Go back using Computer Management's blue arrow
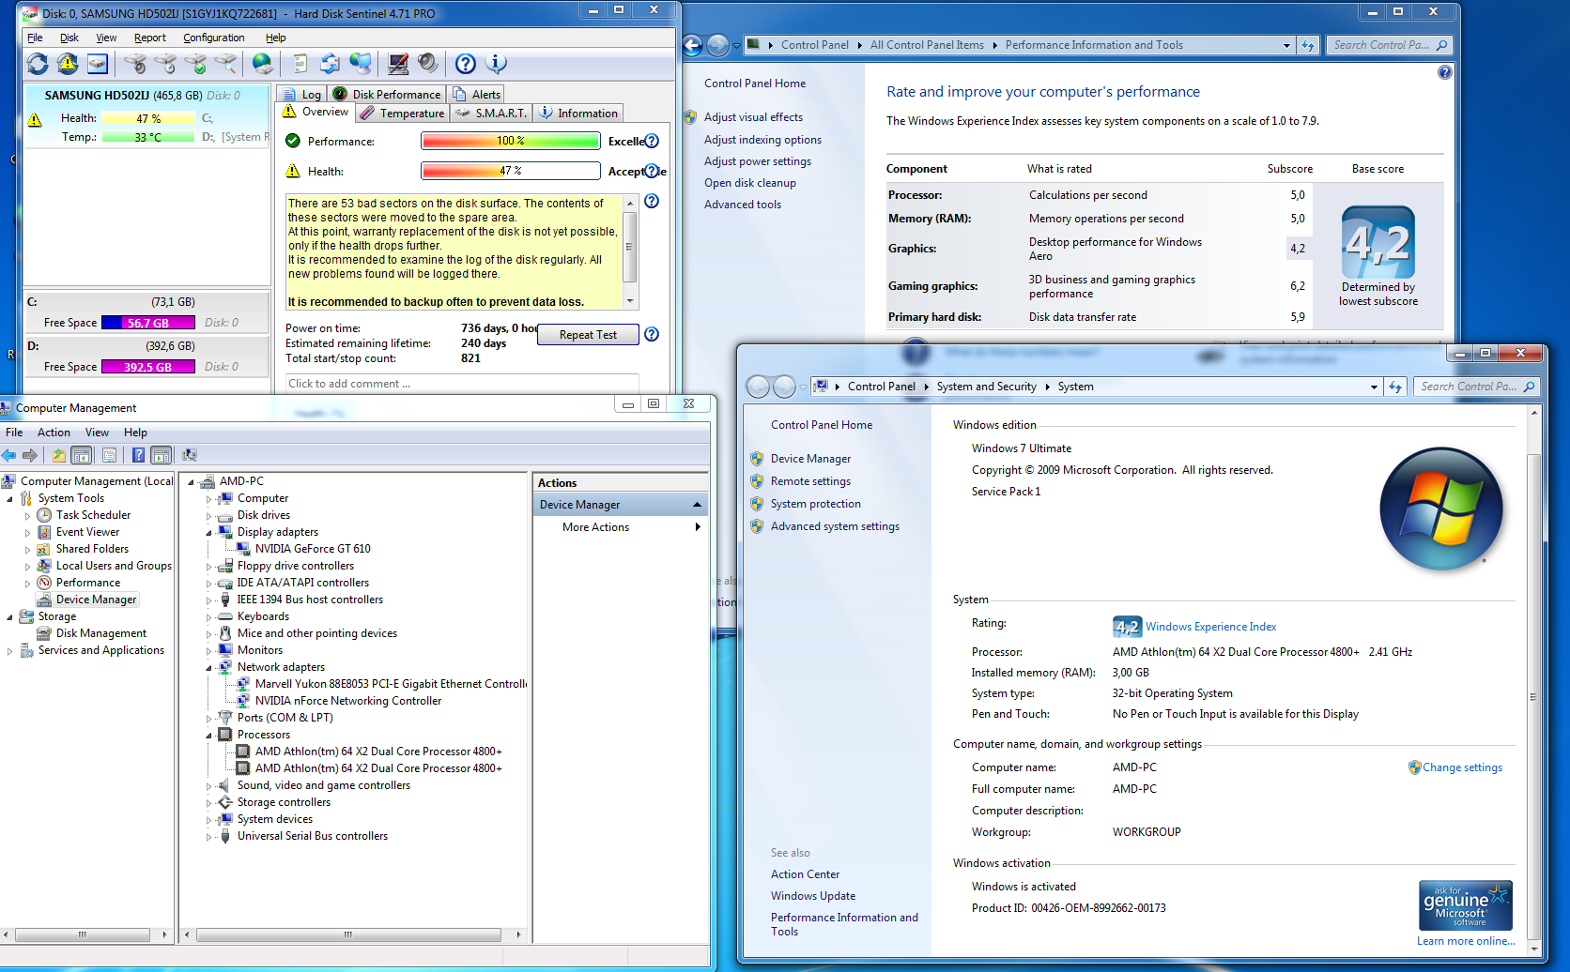The image size is (1570, 972). click(x=9, y=456)
